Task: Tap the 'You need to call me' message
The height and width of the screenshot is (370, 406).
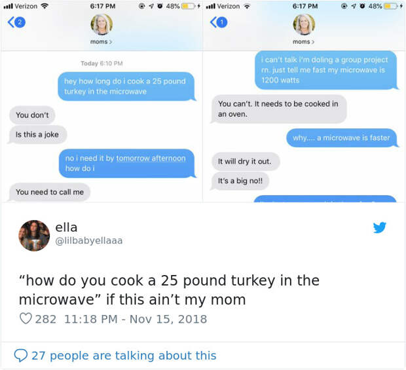Action: tap(50, 192)
